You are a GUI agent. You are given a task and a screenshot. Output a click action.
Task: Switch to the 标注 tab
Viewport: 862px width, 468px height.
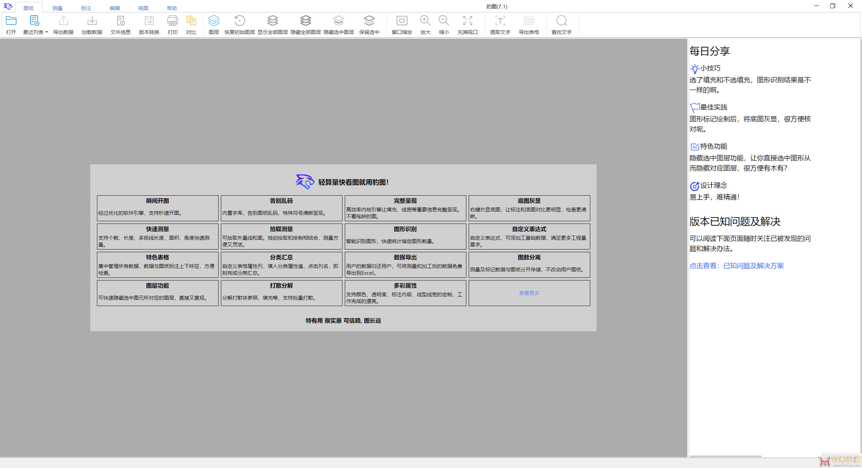[86, 8]
